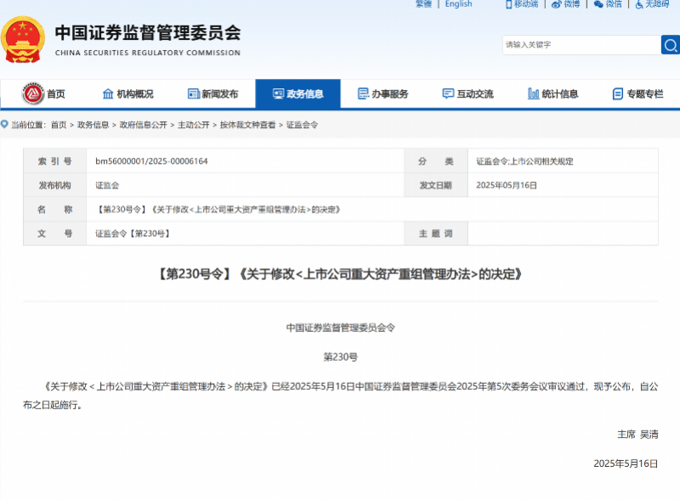
Task: Open 互动交流 navigation tab
Action: coord(467,94)
